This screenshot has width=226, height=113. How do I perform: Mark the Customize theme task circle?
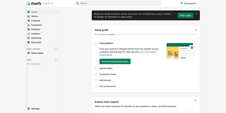coord(96,74)
